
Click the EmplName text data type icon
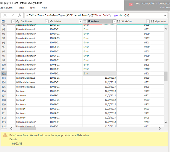pos(18,21)
